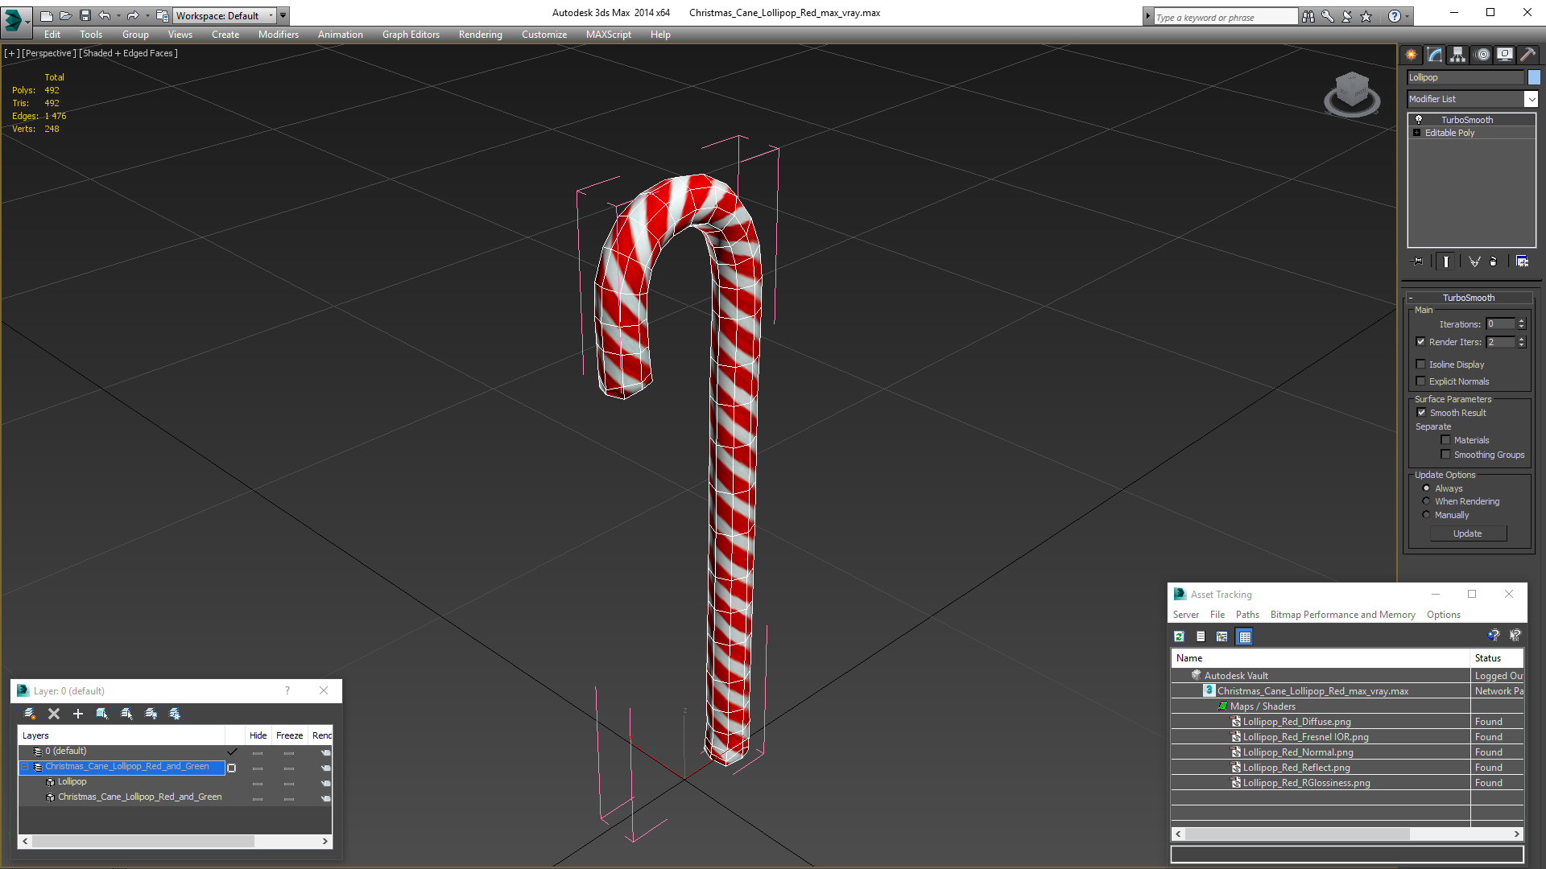Click the Lollipop object color swatch
1546x869 pixels.
coord(1534,77)
